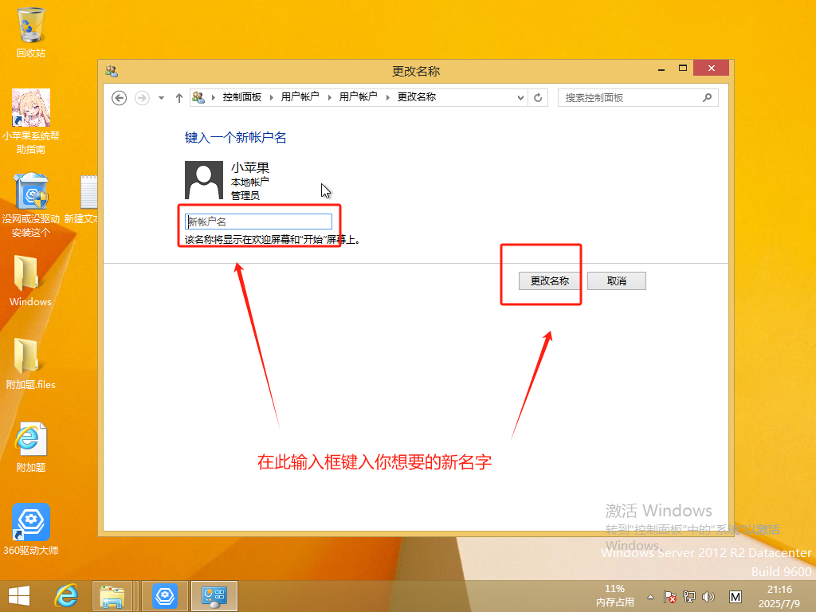Click the 取消 button
Image resolution: width=816 pixels, height=612 pixels.
tap(617, 281)
